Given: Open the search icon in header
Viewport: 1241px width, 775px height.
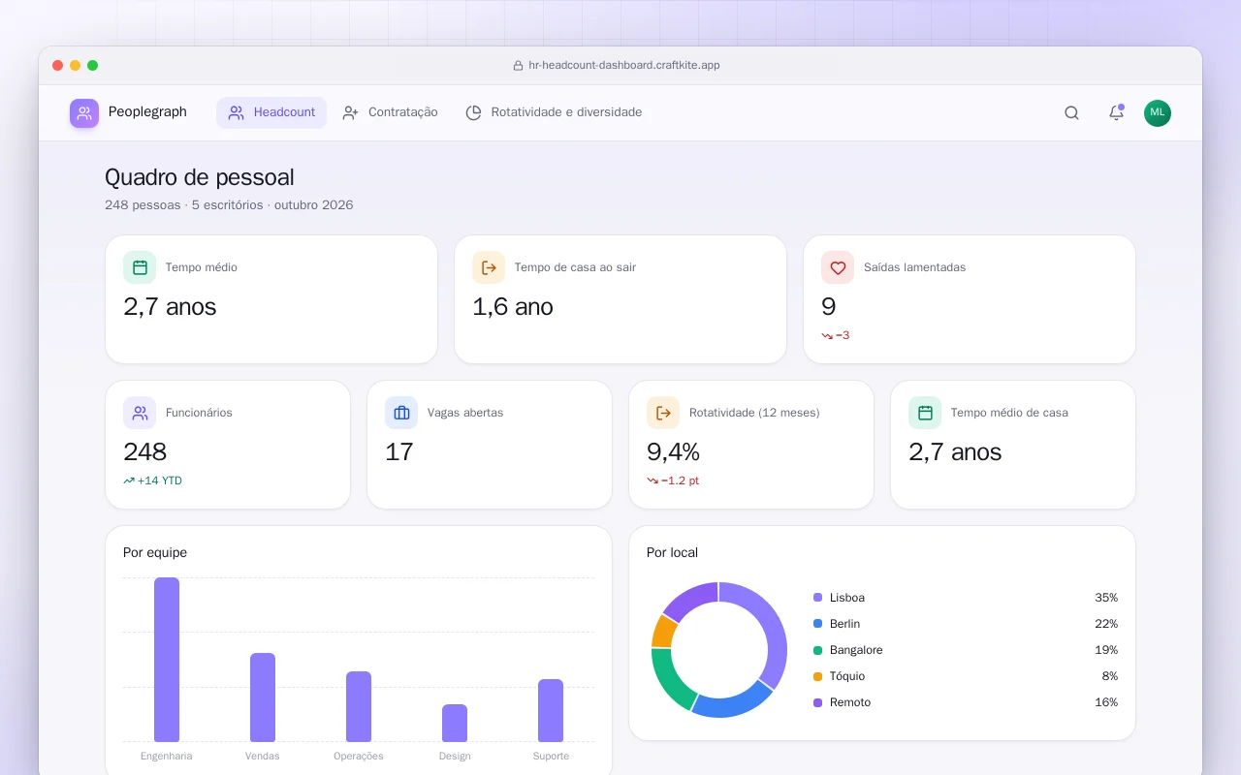Looking at the screenshot, I should pyautogui.click(x=1071, y=113).
